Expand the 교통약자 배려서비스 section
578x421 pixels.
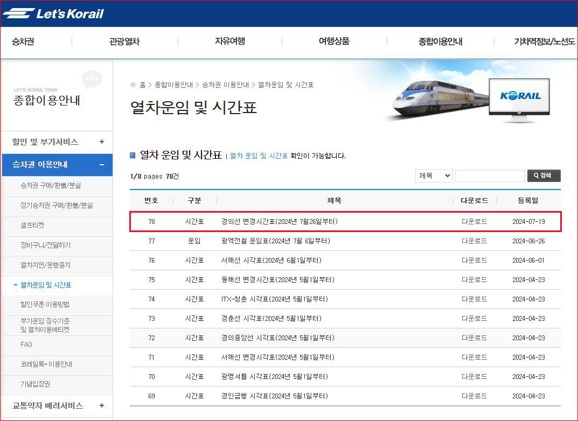coord(102,405)
